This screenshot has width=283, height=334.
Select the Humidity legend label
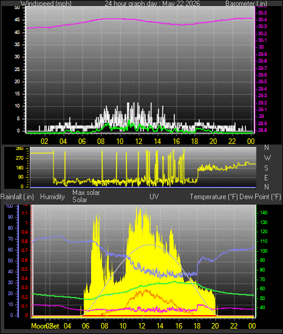tap(52, 197)
